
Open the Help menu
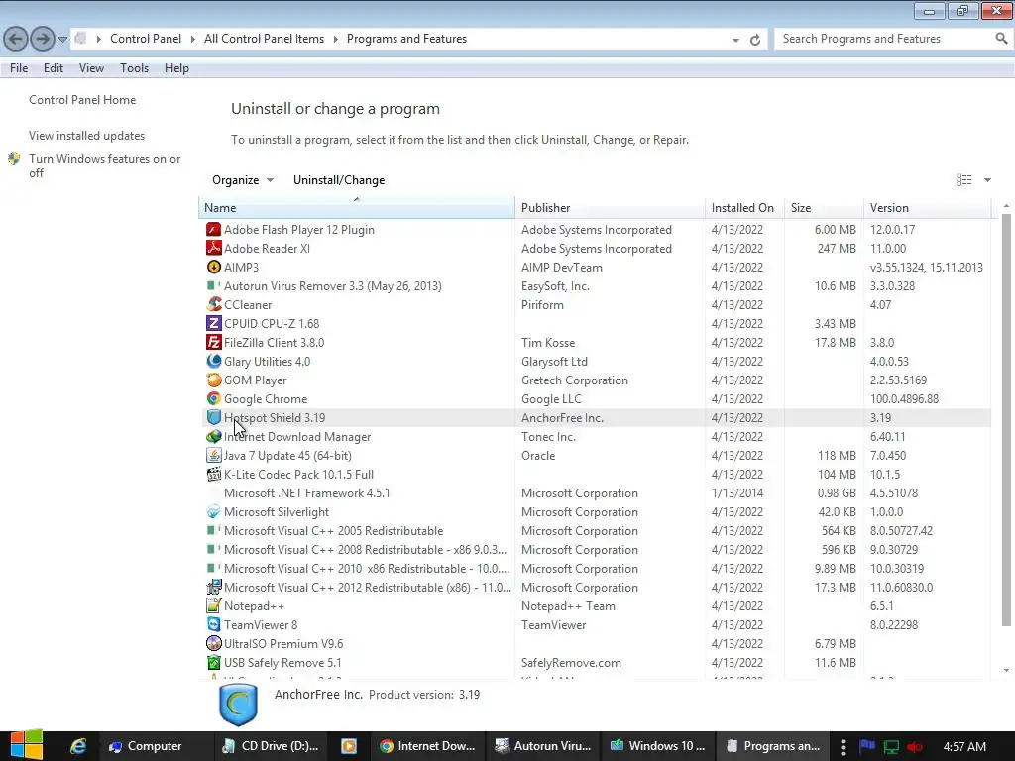(x=176, y=68)
